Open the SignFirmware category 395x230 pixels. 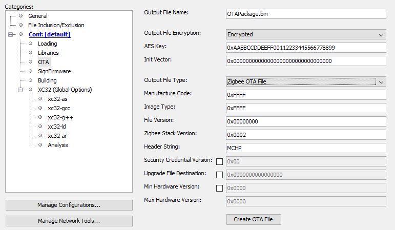(54, 71)
